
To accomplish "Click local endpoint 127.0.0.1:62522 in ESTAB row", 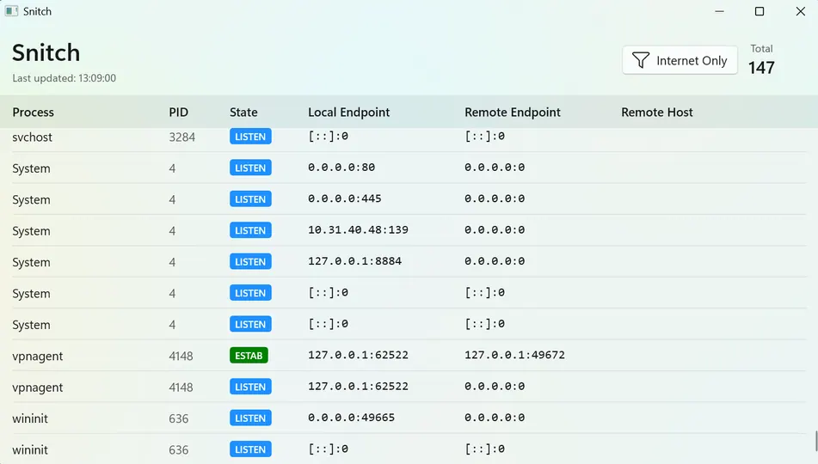I will (358, 355).
